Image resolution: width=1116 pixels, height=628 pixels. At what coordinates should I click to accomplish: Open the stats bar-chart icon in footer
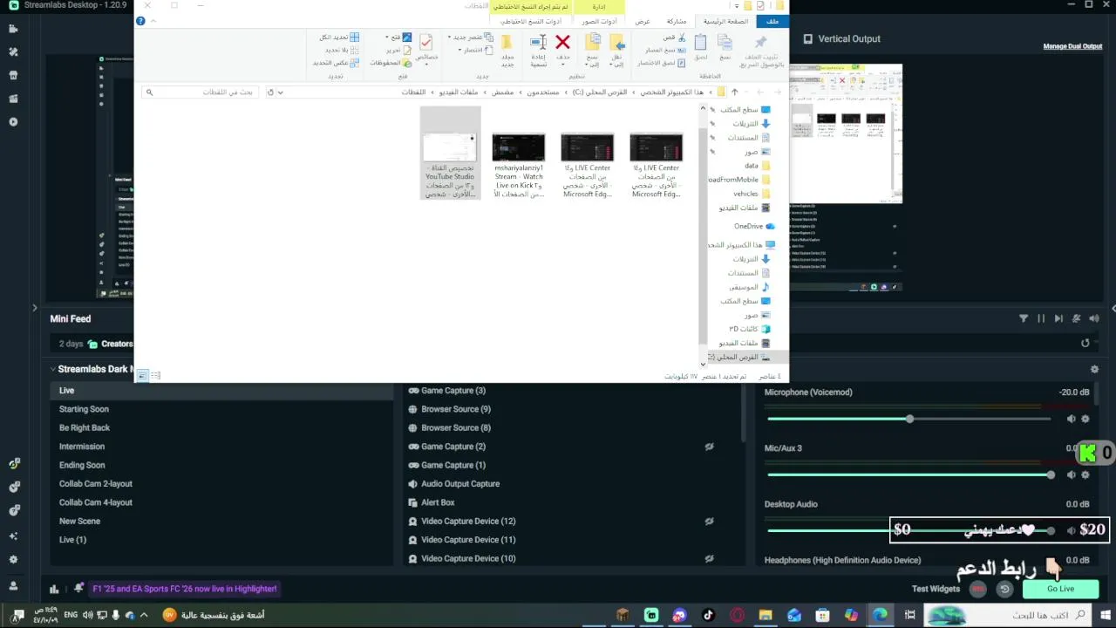[x=54, y=589]
